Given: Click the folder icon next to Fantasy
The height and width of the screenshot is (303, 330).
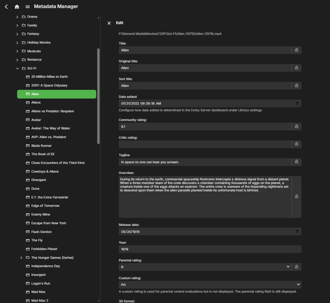Looking at the screenshot, I should (24, 34).
